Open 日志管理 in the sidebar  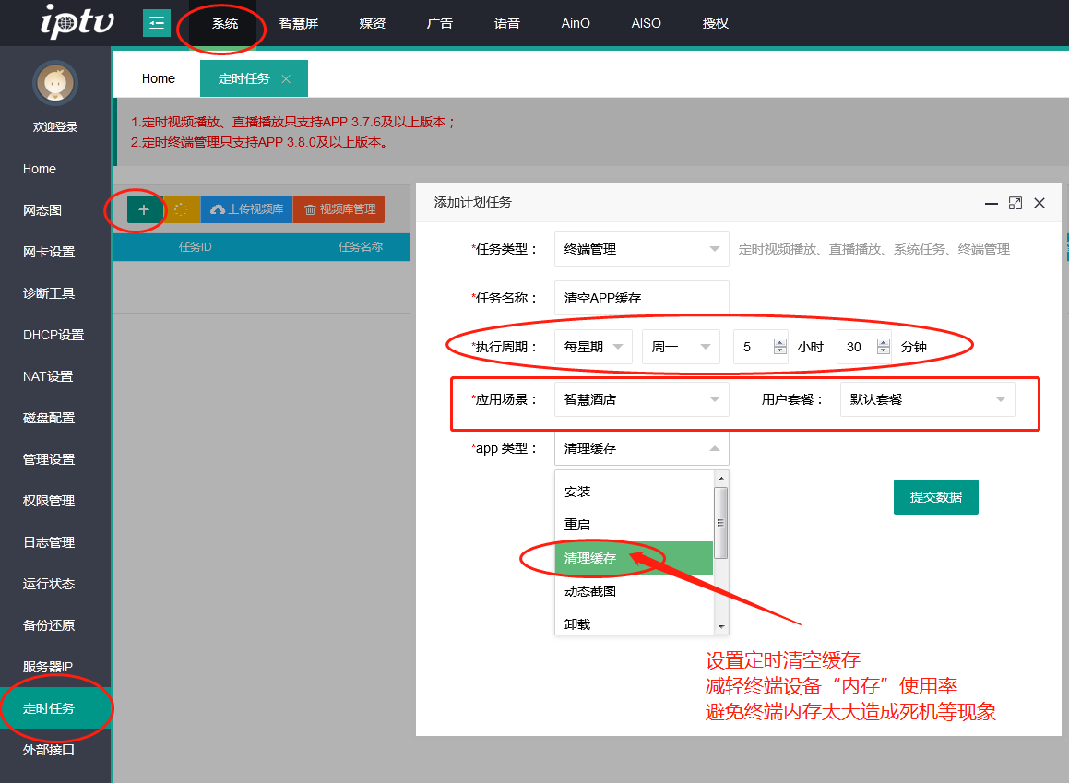point(49,542)
